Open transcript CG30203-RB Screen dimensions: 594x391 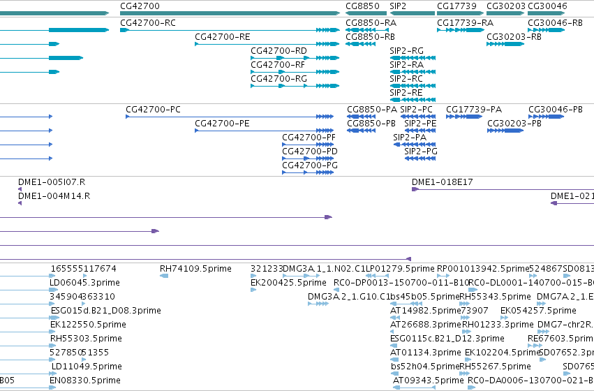coord(505,44)
